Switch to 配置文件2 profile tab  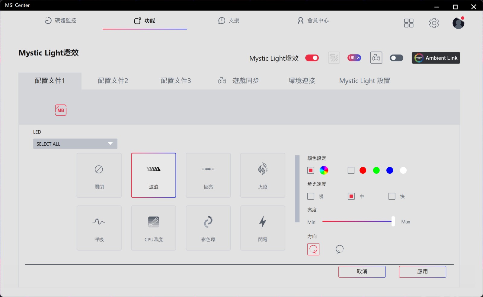(113, 81)
